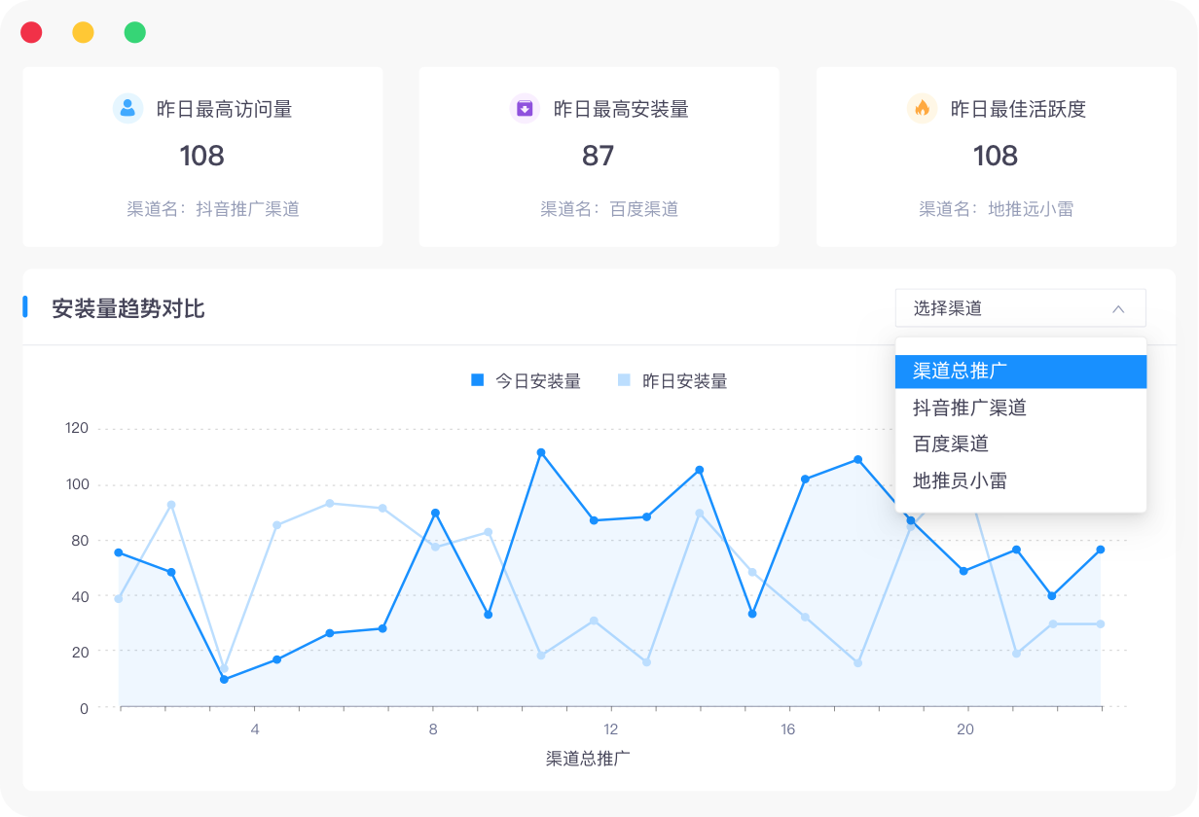Click the light blue 昨日安装量 legend swatch
1199x817 pixels.
pyautogui.click(x=624, y=380)
